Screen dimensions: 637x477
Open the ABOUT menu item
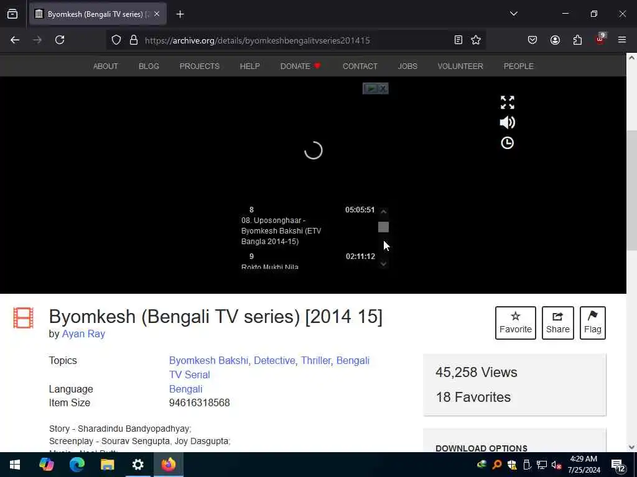pyautogui.click(x=106, y=66)
